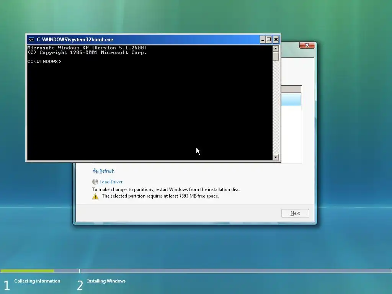Open the Load Driver link
Screen dimensions: 392x294
pos(111,182)
